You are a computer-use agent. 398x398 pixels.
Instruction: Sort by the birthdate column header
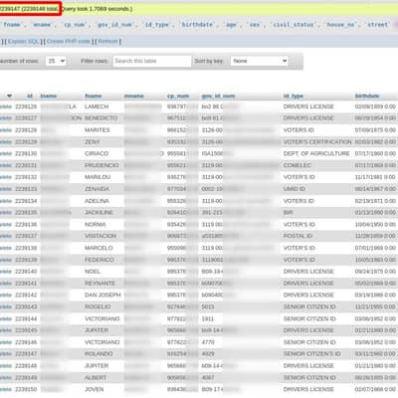tap(367, 97)
